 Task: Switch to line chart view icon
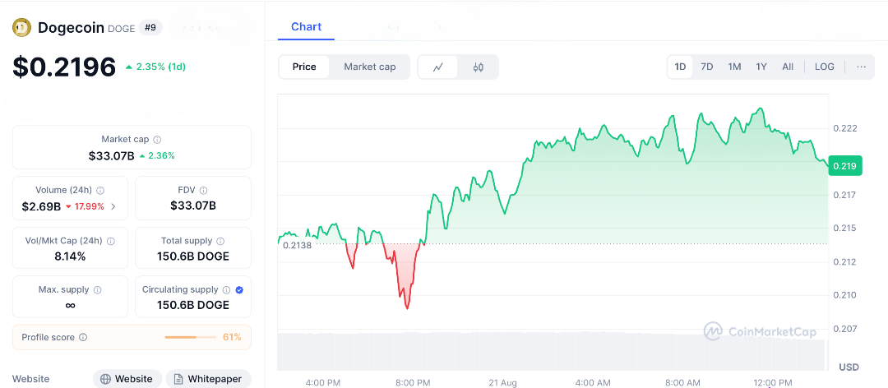438,67
